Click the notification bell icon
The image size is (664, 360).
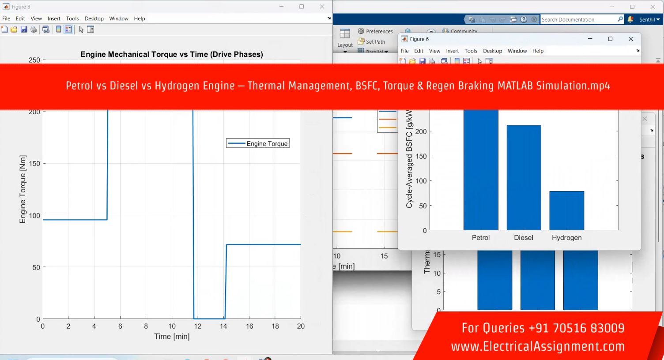point(630,19)
